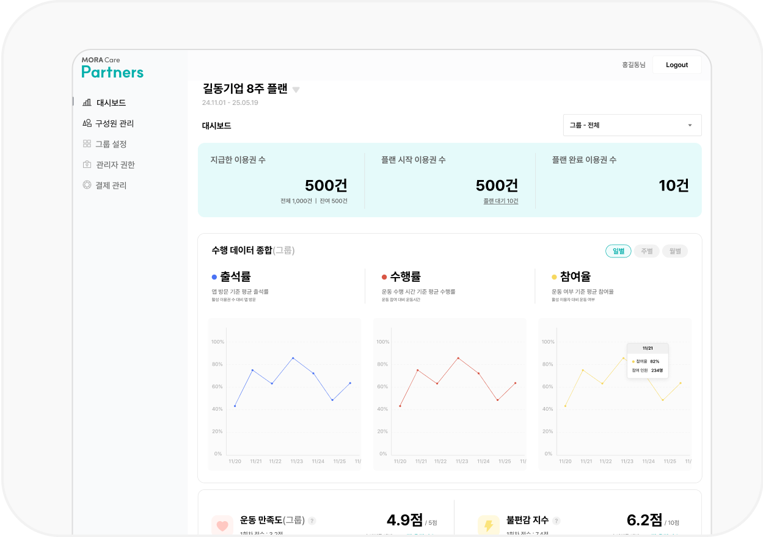Open the 그룹 - 전체 group selector
Image resolution: width=763 pixels, height=537 pixels.
(632, 125)
